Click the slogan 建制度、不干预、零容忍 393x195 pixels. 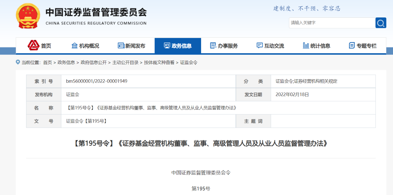[307, 8]
